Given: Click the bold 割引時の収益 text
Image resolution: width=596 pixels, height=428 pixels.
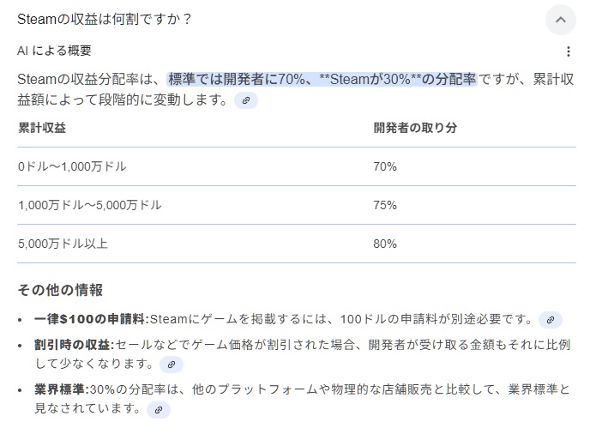Looking at the screenshot, I should pos(75,345).
